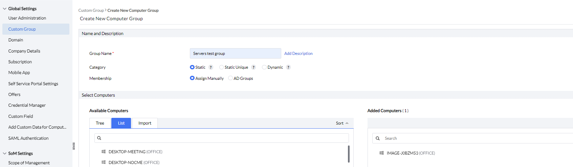The height and width of the screenshot is (167, 573).
Task: Select the Static Unique category
Action: point(221,67)
